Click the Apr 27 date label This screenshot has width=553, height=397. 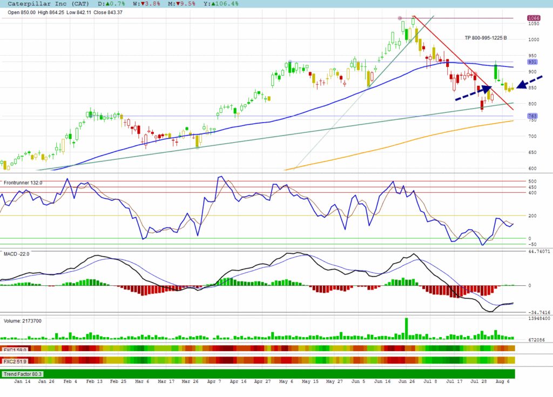262,381
